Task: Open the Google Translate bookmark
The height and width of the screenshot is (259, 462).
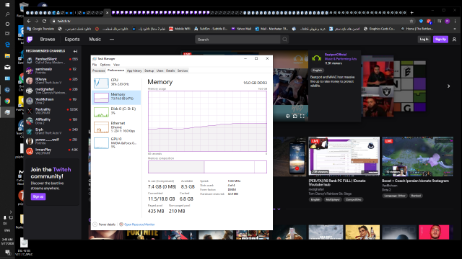Action: tap(40, 29)
